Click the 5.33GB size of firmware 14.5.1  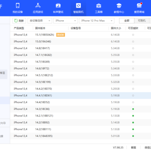(x=115, y=75)
